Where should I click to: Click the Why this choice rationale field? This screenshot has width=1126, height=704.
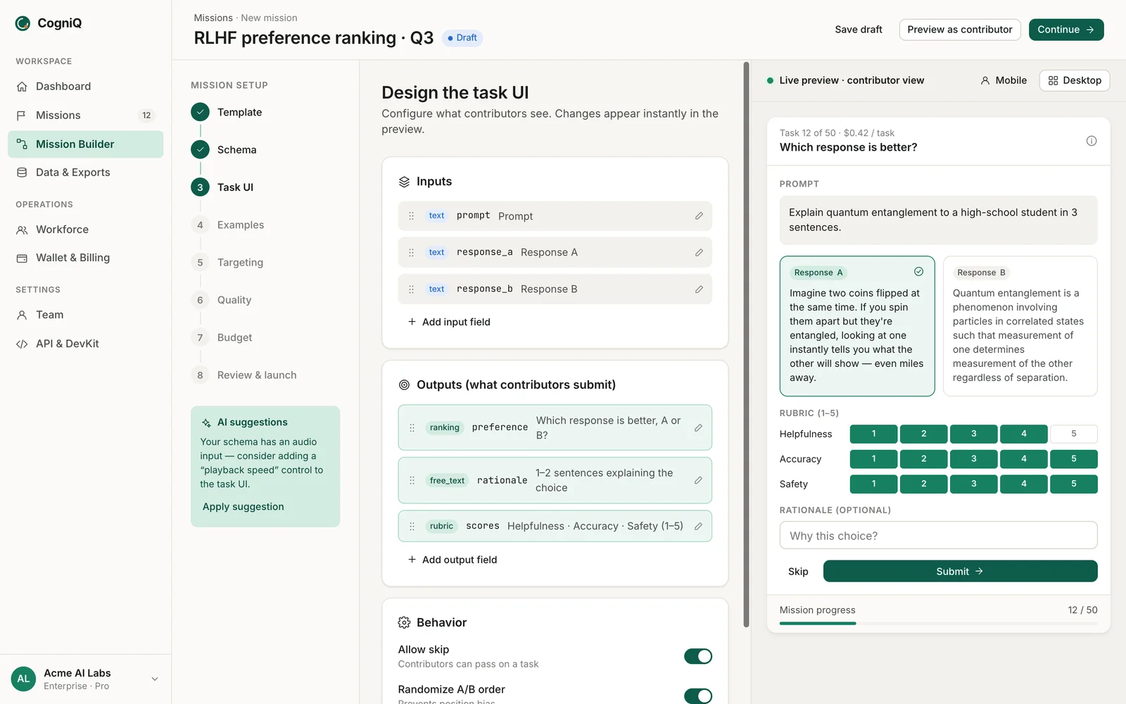click(939, 536)
